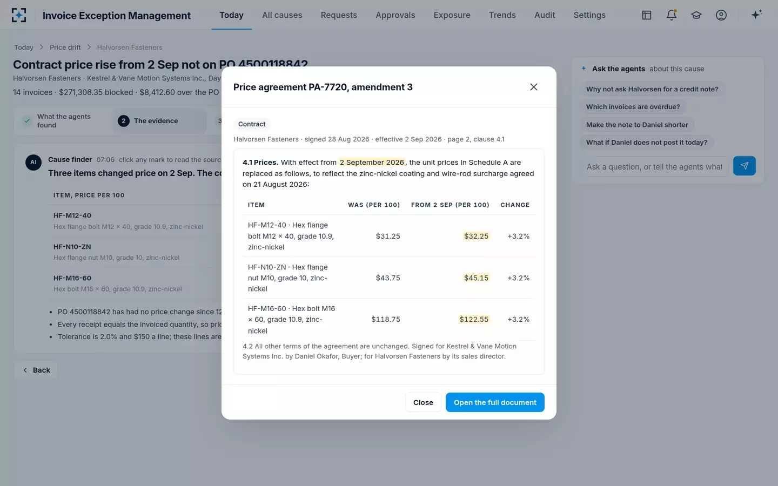Screen dimensions: 778x486
Task: Click the Today breadcrumb link
Action: point(24,48)
